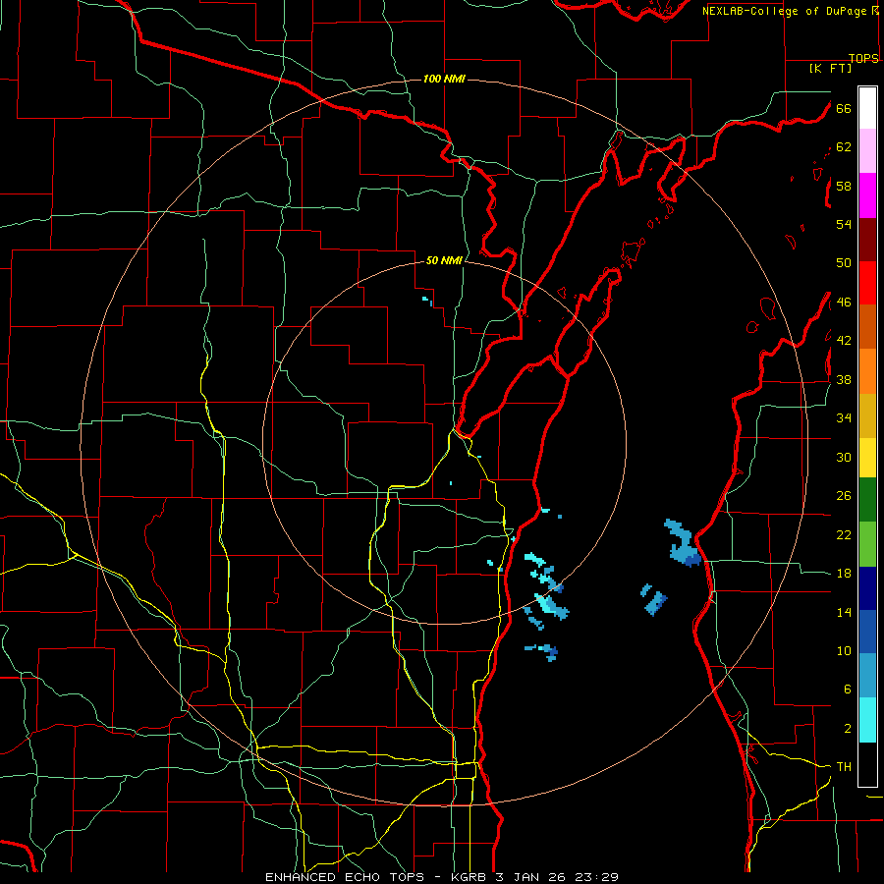Pick the magenta legend color swatch
The image size is (884, 884).
pos(867,195)
